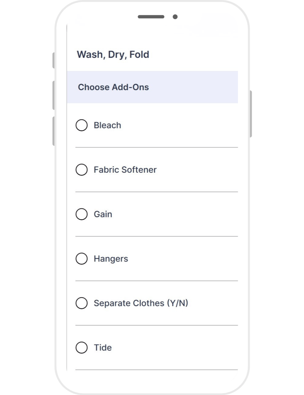Select the Fabric Softener radio button
Viewport: 304px width, 395px height.
(82, 170)
